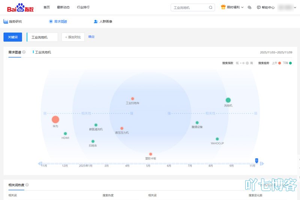Click the help icon beside 相关词热度
The width and height of the screenshot is (300, 200).
pos(27,185)
